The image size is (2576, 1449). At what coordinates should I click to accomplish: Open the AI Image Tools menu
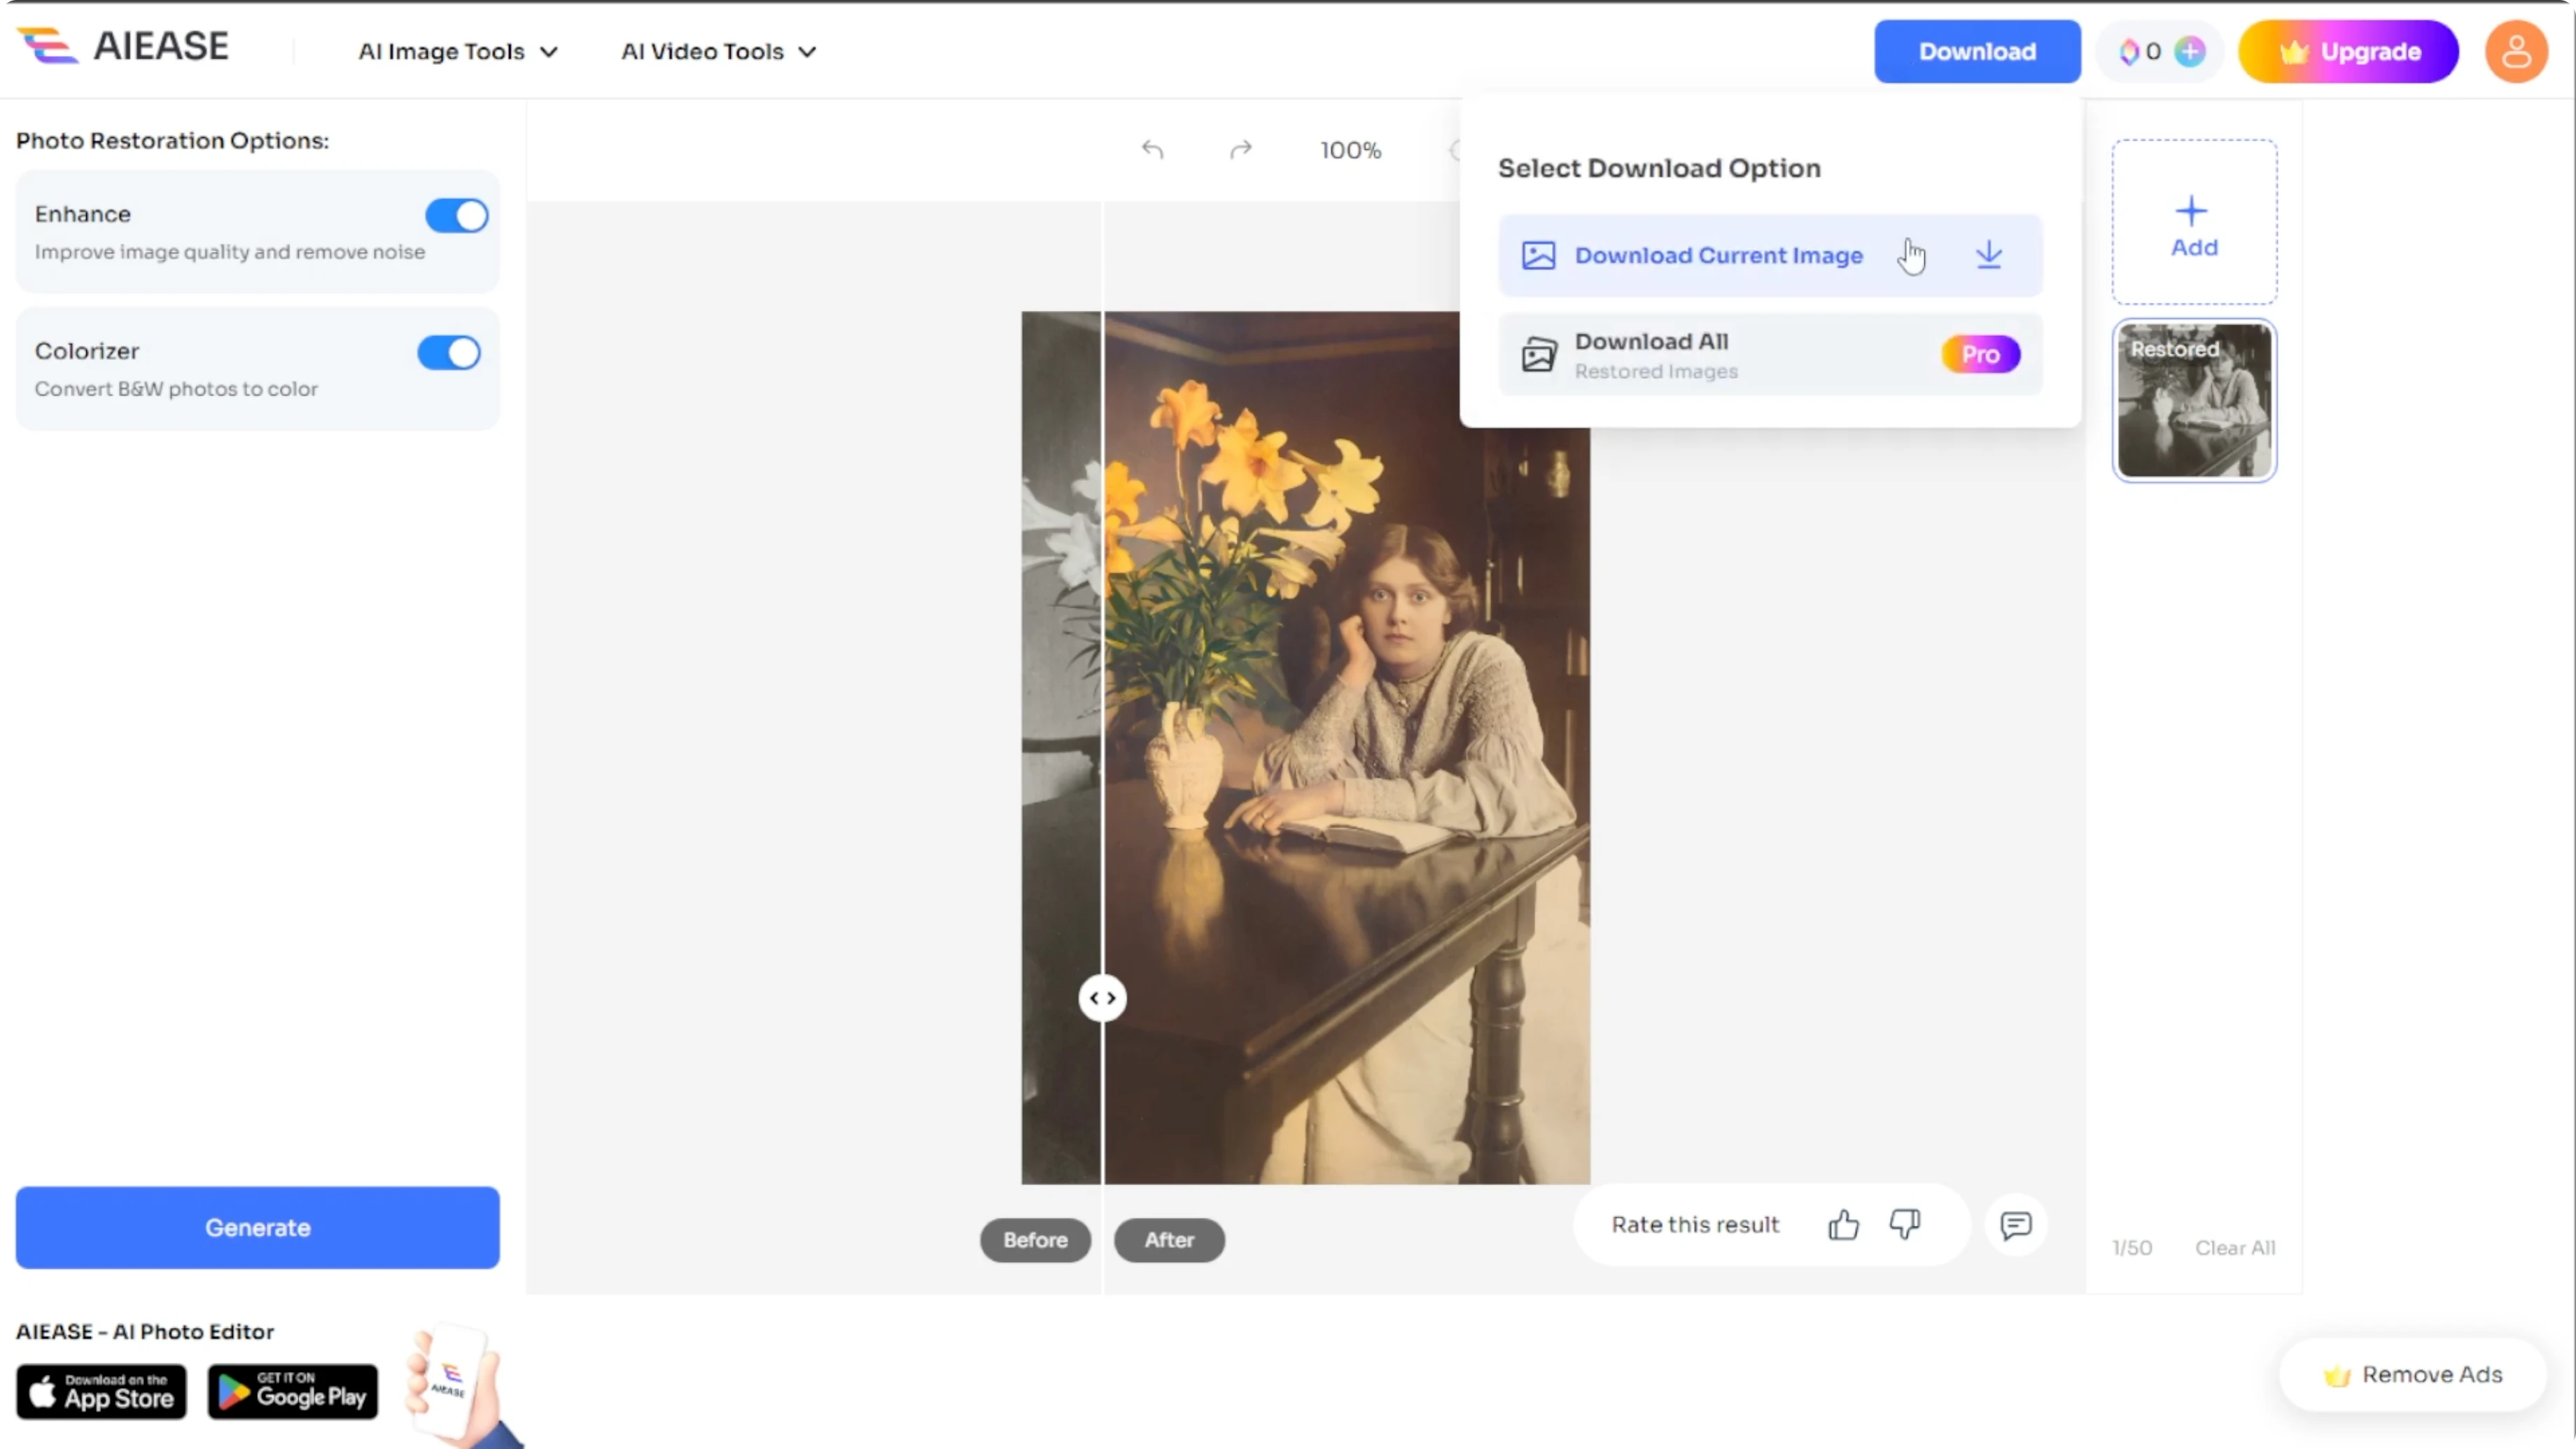coord(458,51)
